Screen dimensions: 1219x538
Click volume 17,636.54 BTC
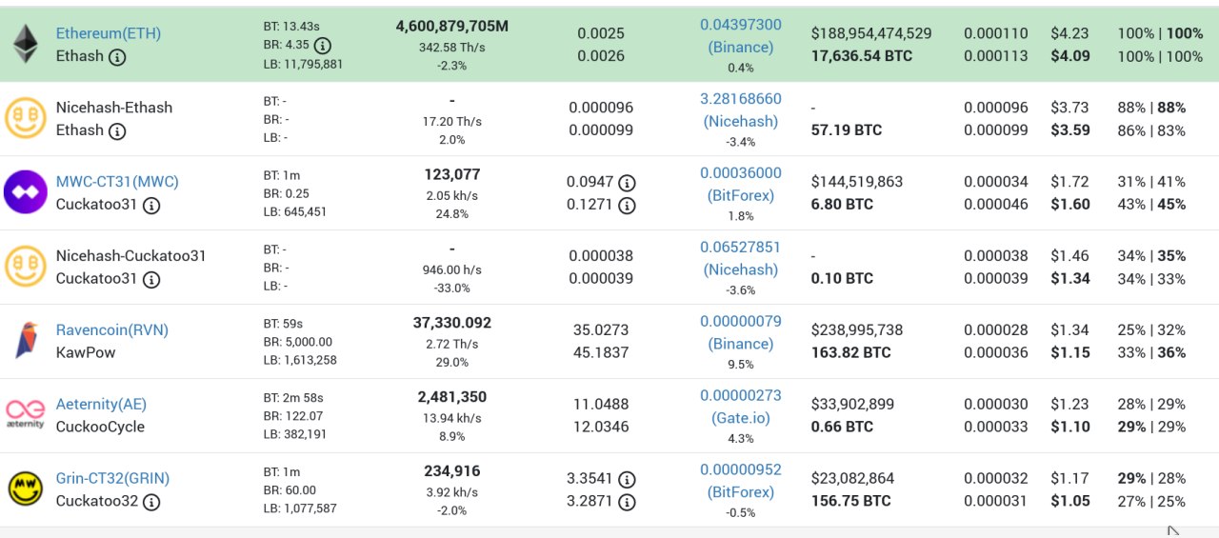coord(862,56)
